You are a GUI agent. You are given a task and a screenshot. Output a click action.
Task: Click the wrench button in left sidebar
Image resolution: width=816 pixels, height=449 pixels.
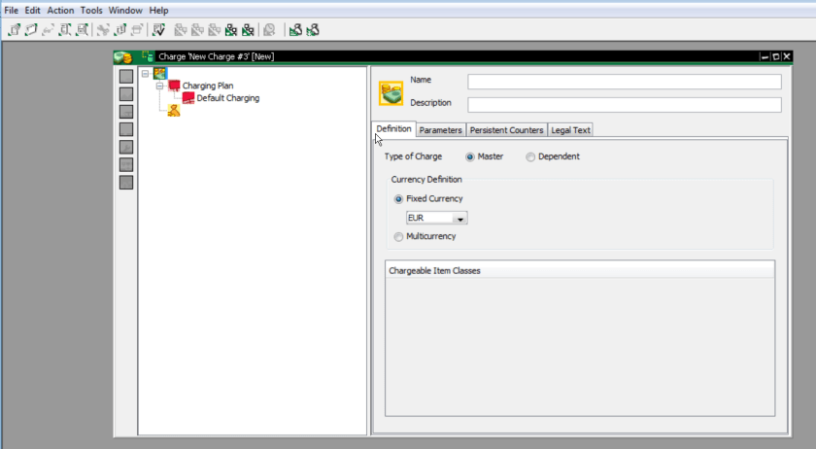[x=126, y=147]
